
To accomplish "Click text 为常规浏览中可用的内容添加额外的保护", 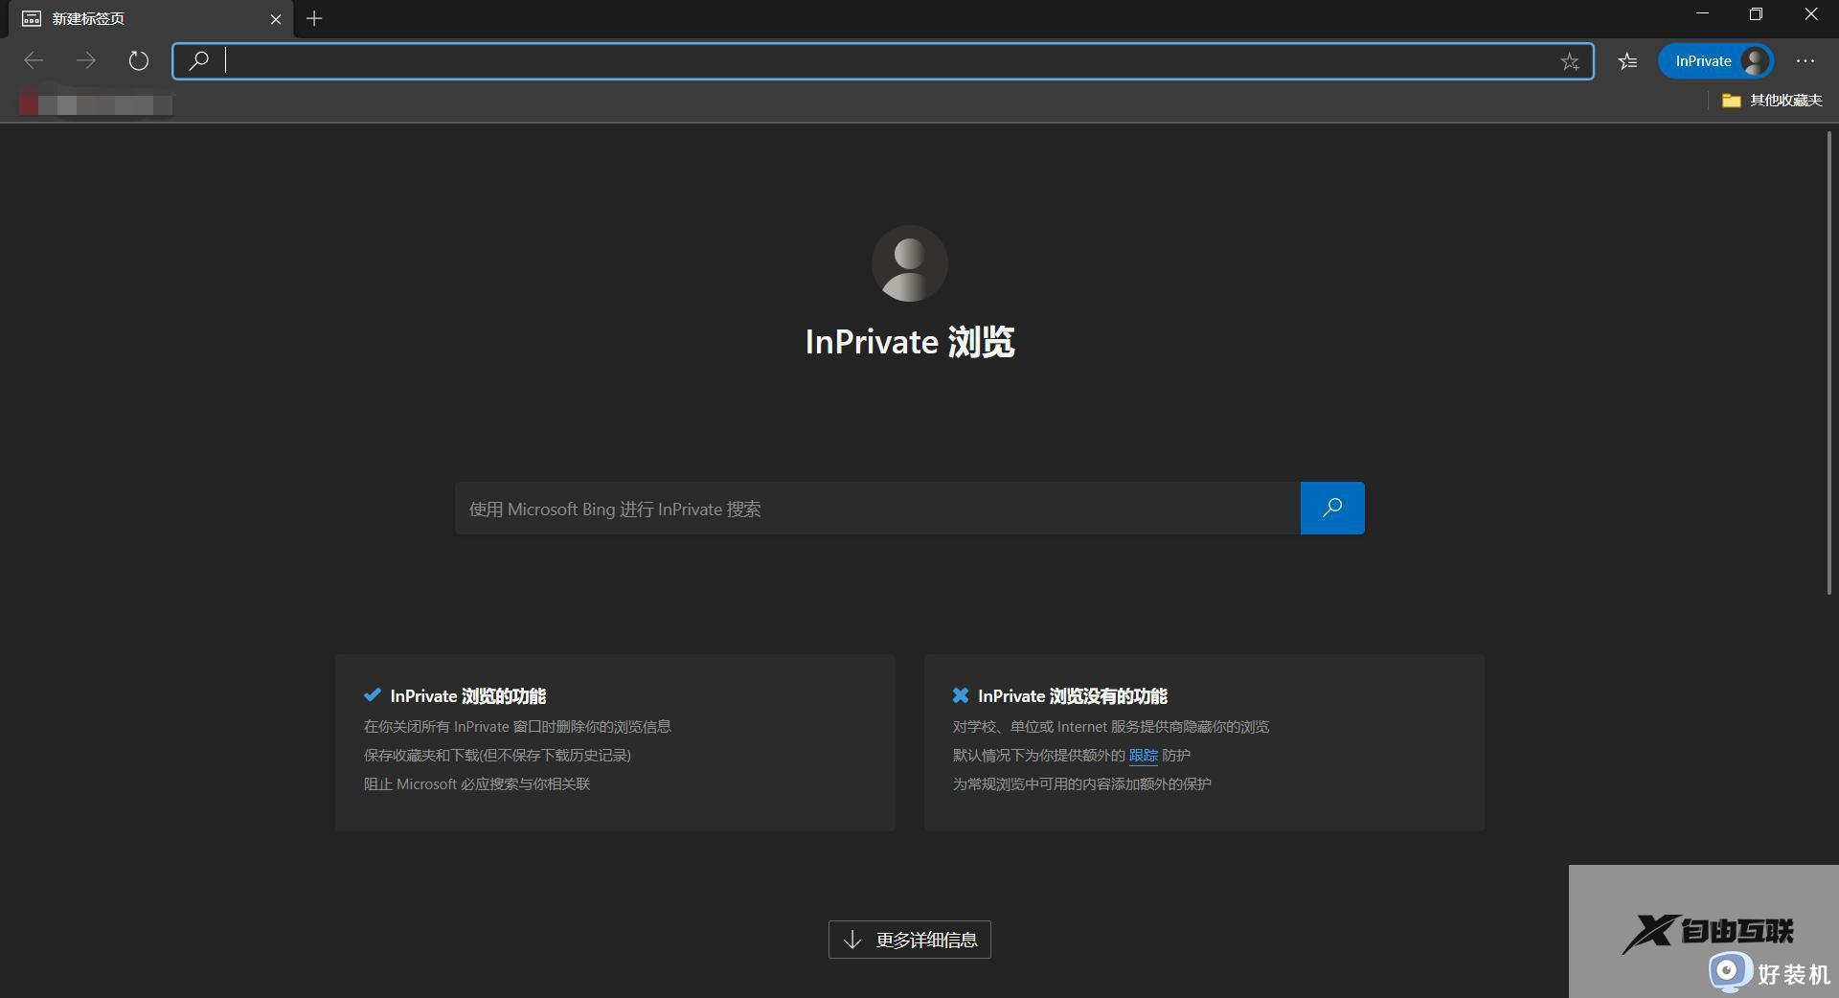I will pos(1082,784).
